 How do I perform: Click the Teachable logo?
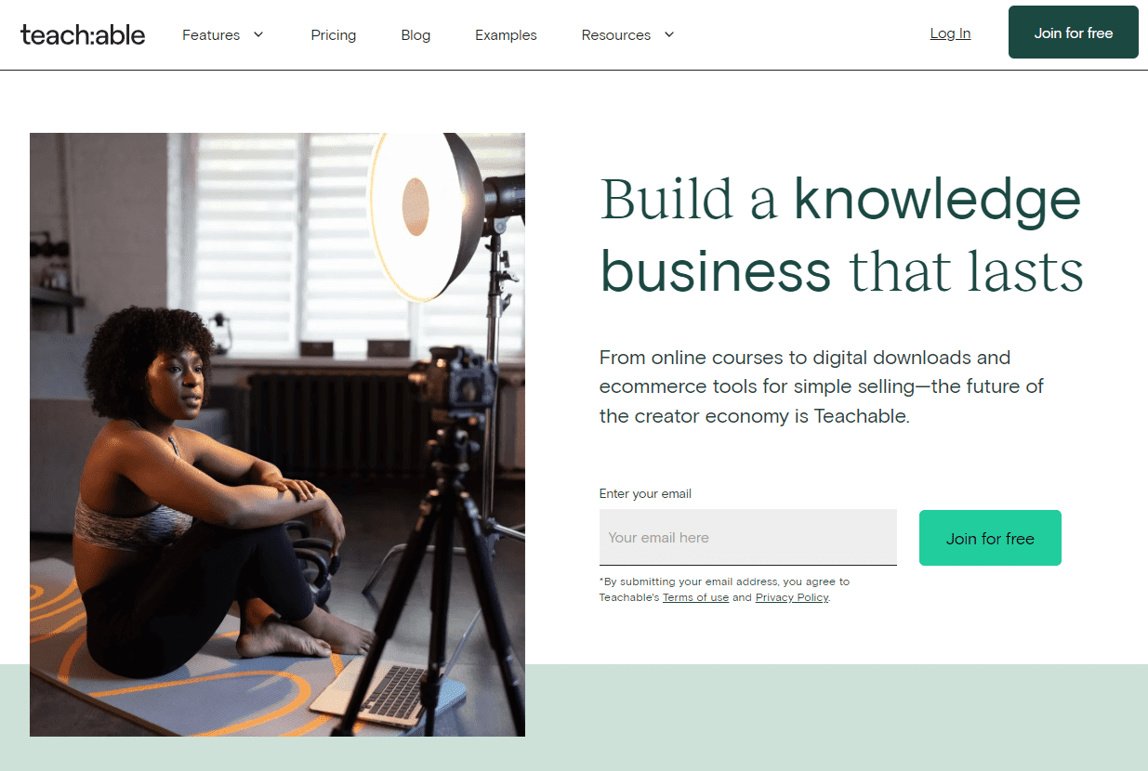83,34
